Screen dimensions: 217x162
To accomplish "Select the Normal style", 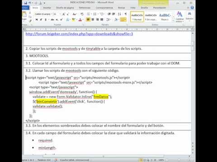I will pos(137,17).
